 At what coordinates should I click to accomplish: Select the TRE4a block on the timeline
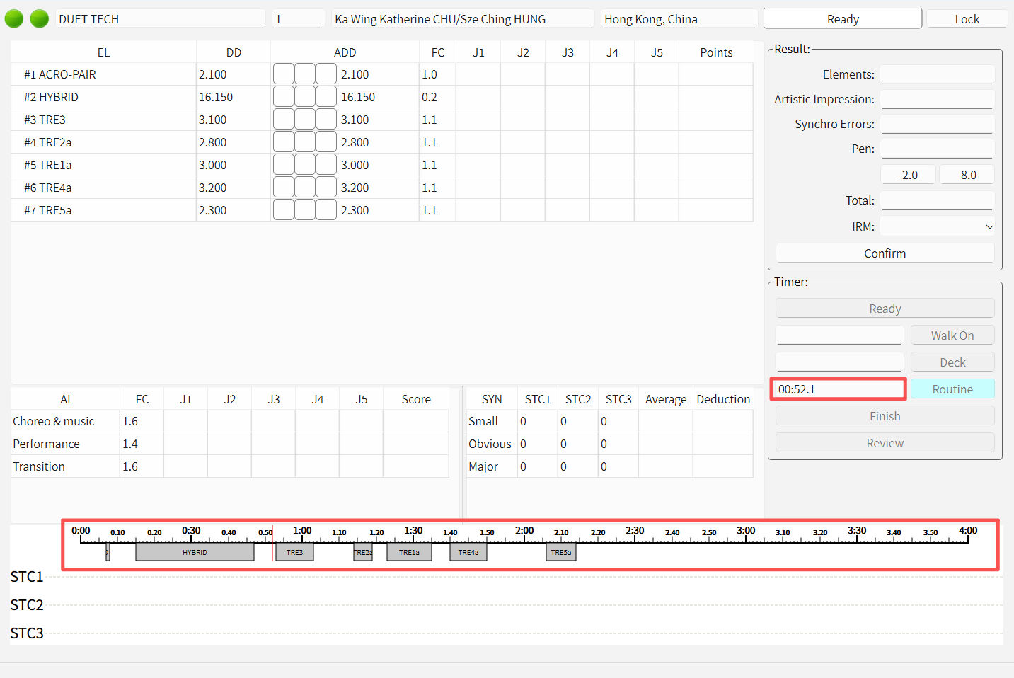point(468,552)
